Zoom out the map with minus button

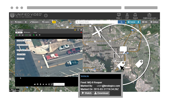tap(12, 22)
